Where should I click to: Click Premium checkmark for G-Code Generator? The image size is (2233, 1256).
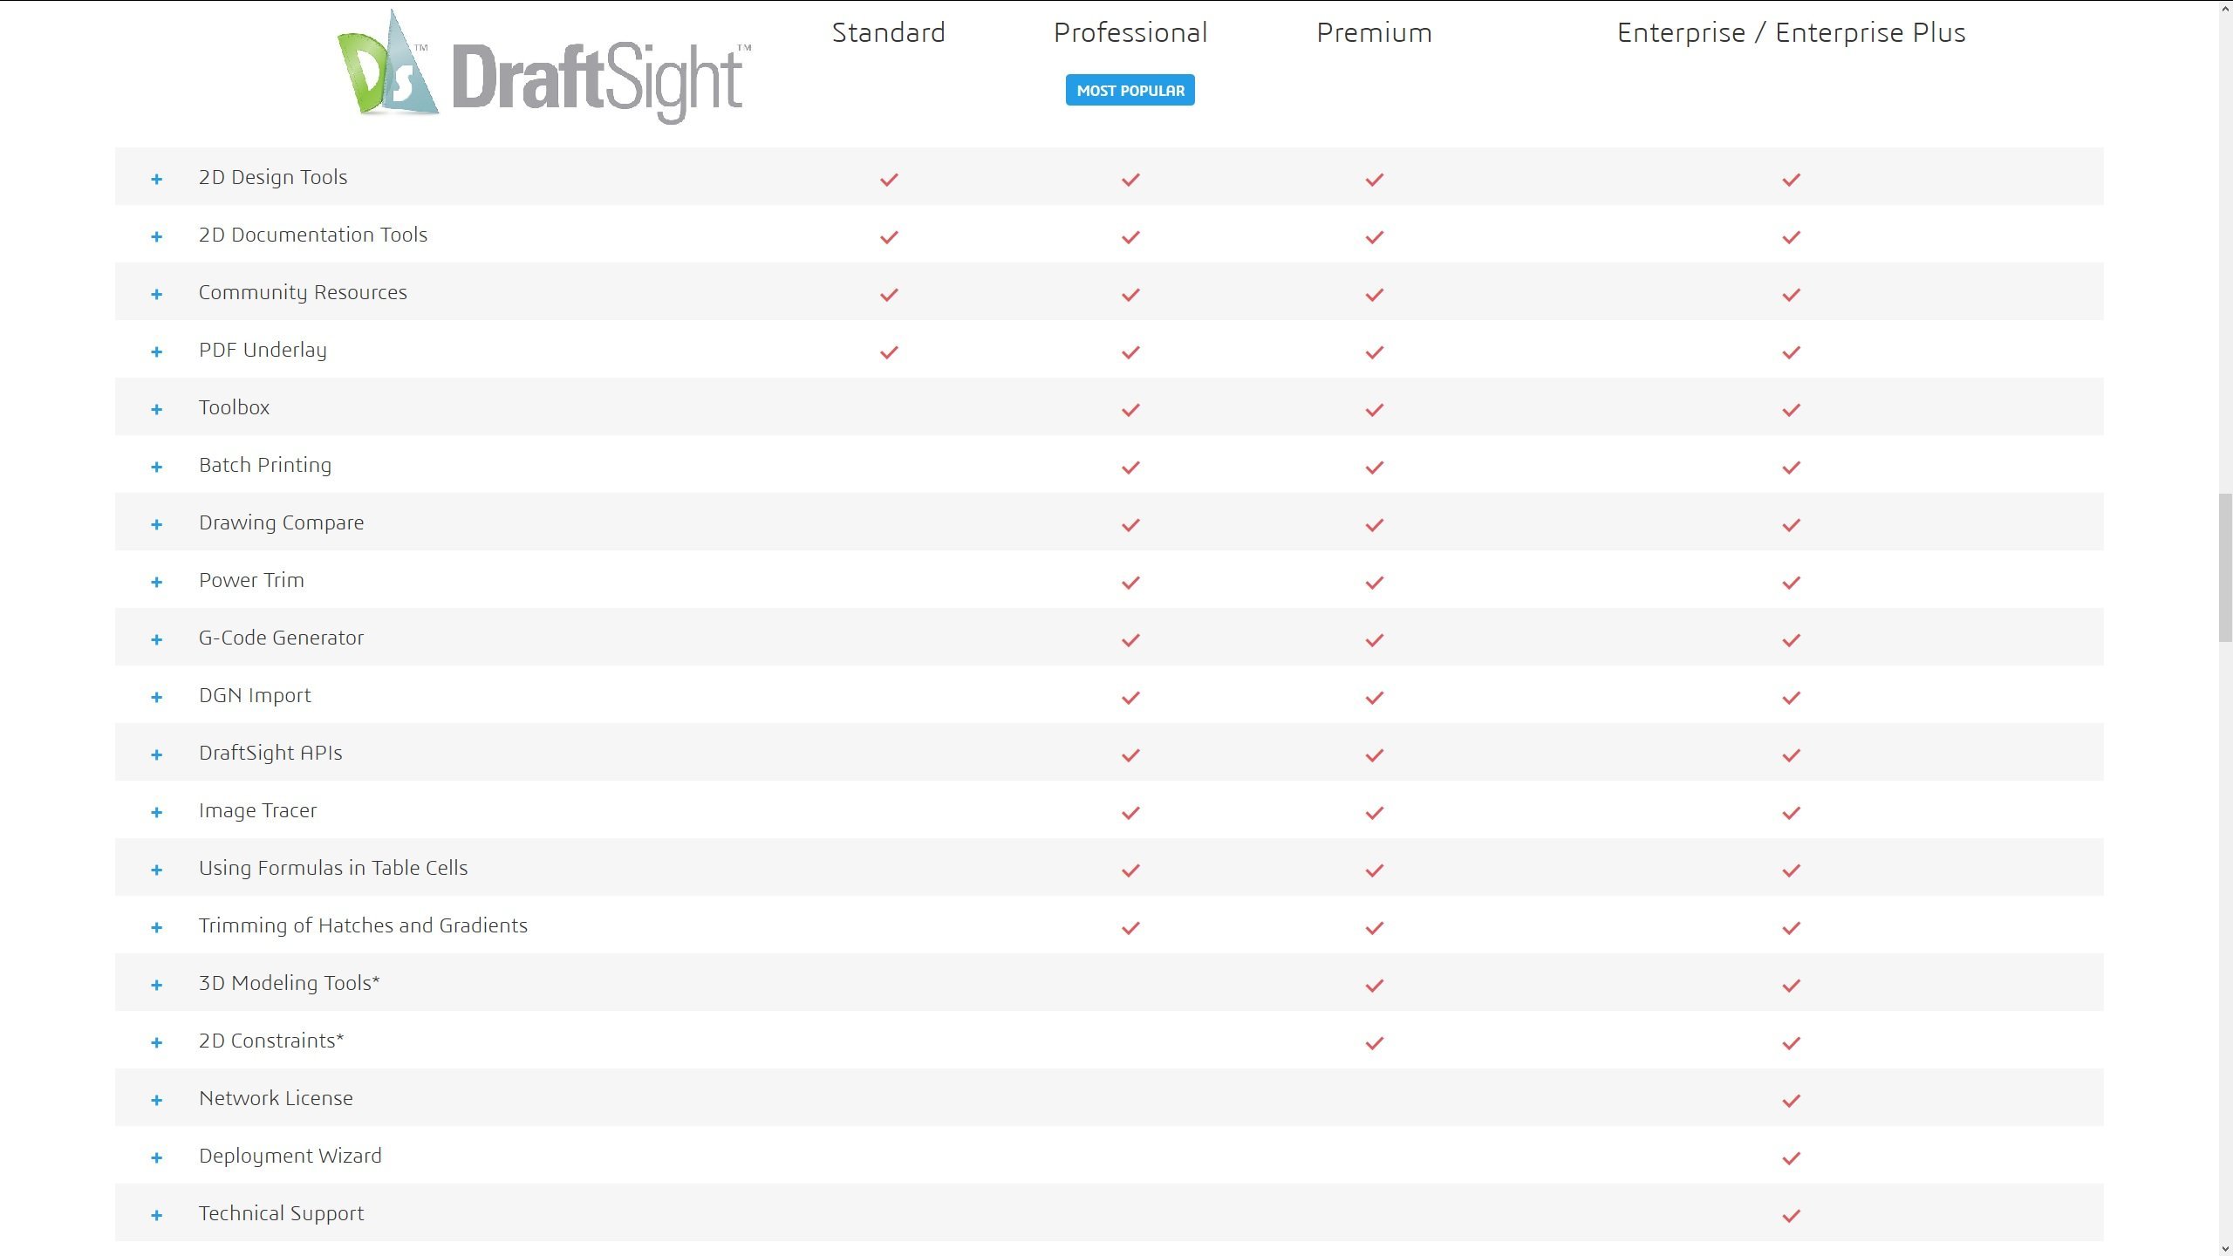coord(1375,640)
